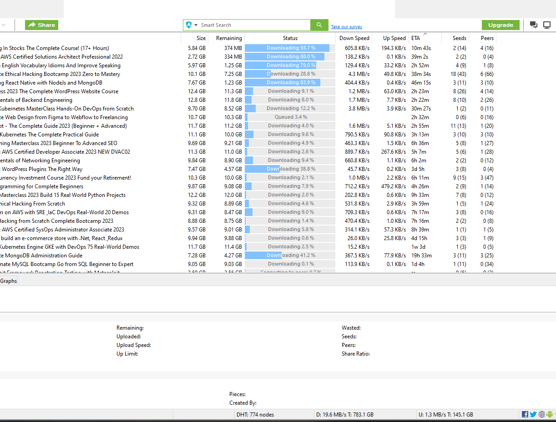Click the green Upgrade button
556x422 pixels.
coord(500,25)
